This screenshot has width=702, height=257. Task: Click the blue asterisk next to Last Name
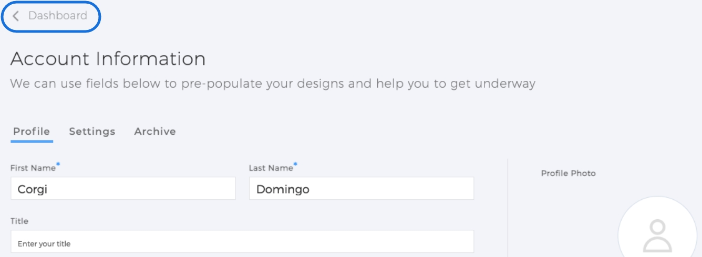click(x=296, y=165)
